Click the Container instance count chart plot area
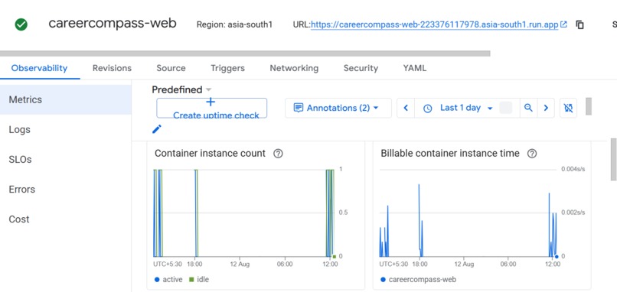This screenshot has width=617, height=292. point(243,213)
